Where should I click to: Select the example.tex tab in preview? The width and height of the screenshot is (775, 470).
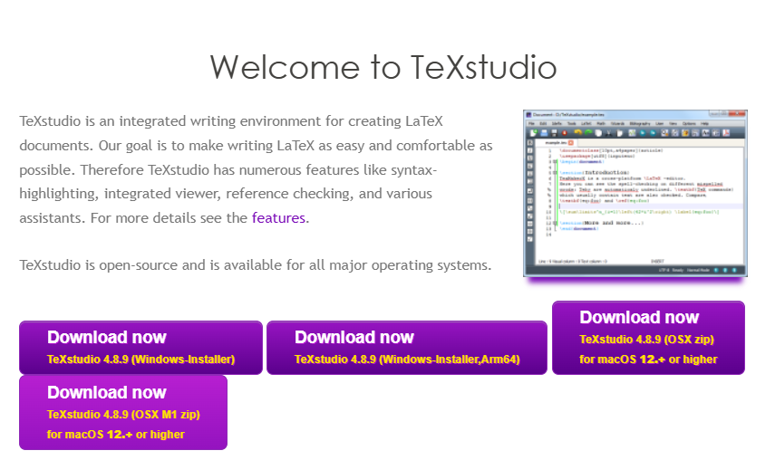558,142
